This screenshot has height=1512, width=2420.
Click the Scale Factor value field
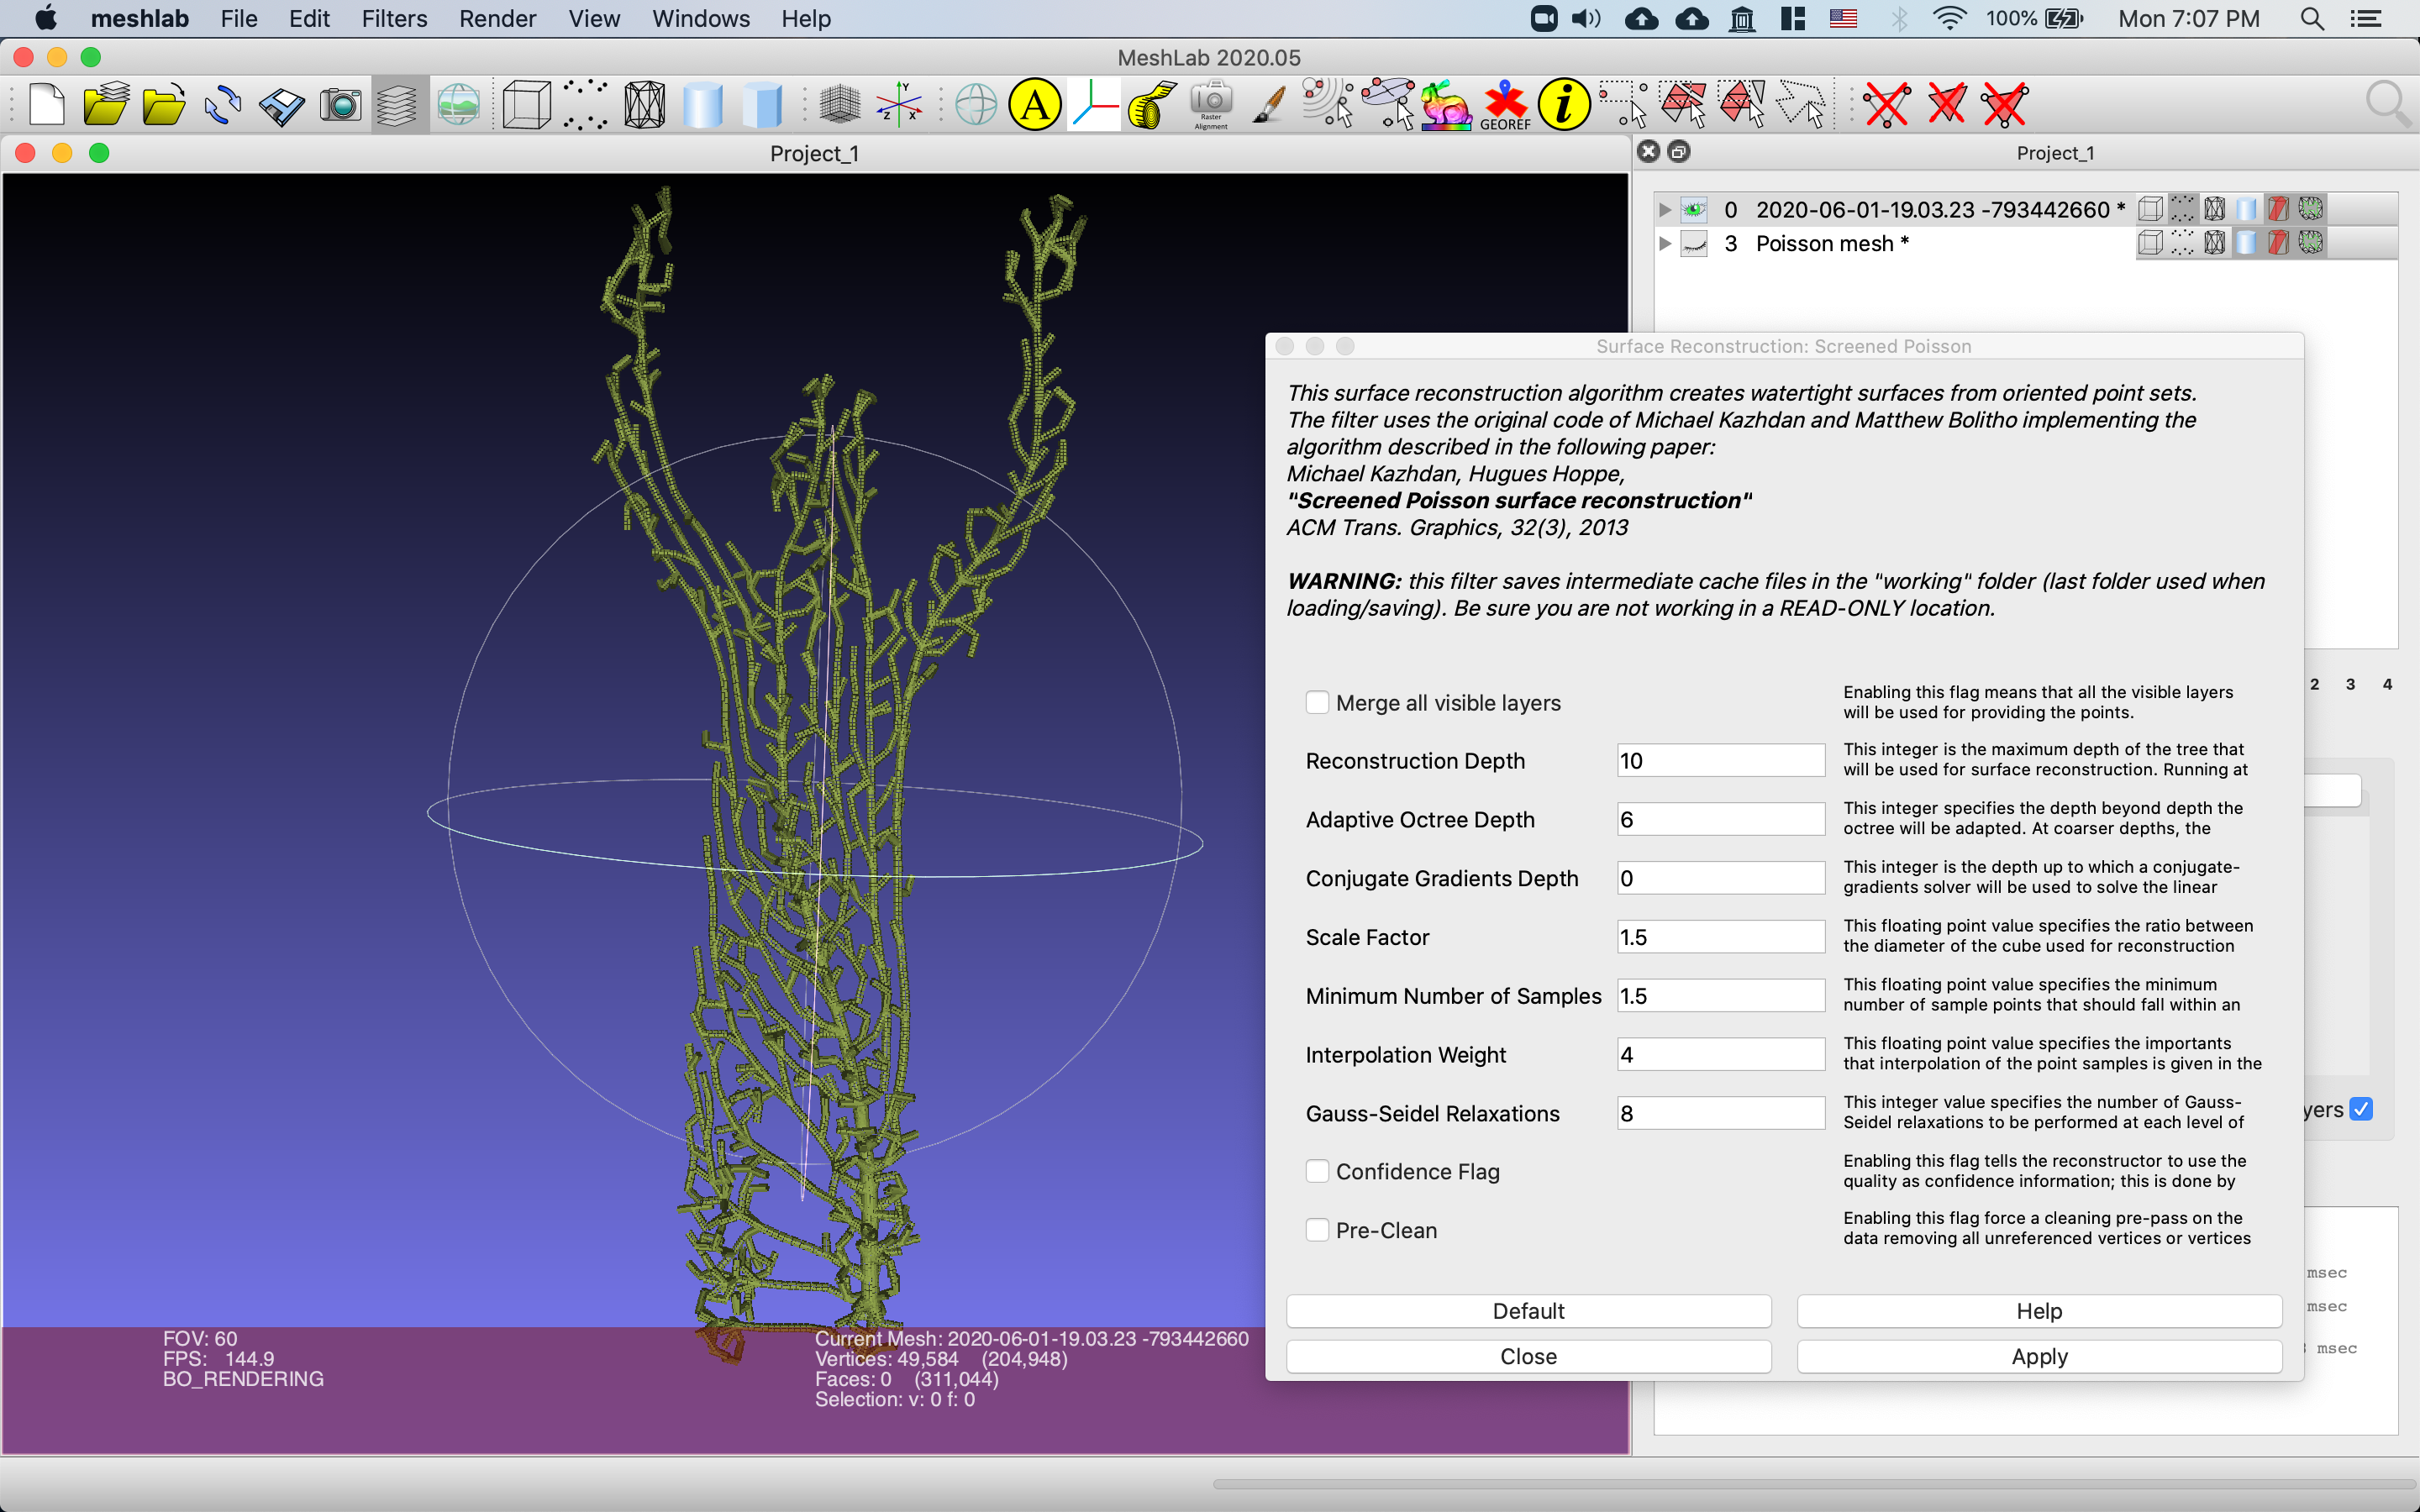(1721, 937)
